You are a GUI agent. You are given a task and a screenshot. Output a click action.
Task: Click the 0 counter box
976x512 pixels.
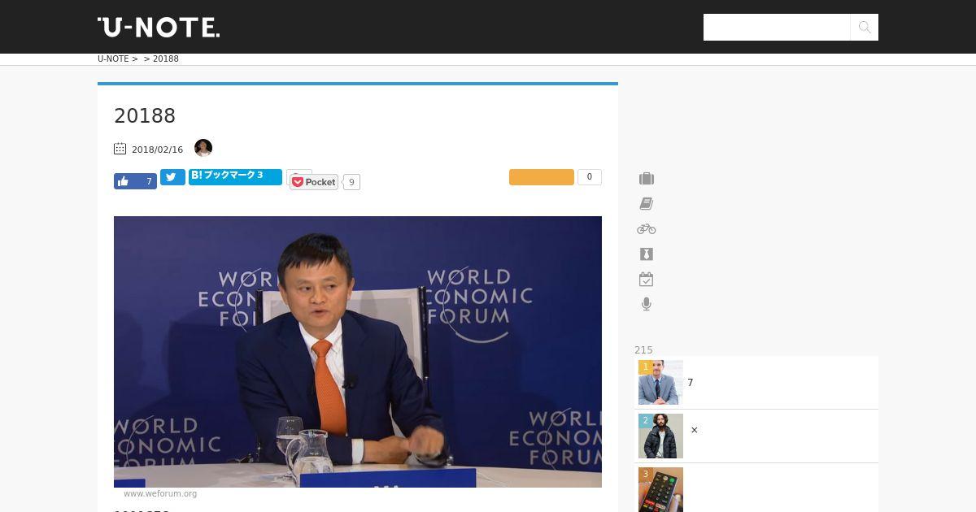pos(590,177)
